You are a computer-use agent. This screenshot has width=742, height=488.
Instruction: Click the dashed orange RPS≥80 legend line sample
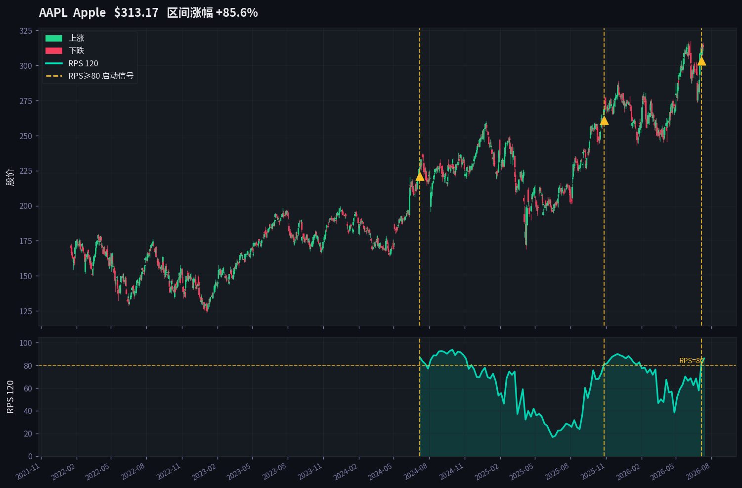(54, 76)
